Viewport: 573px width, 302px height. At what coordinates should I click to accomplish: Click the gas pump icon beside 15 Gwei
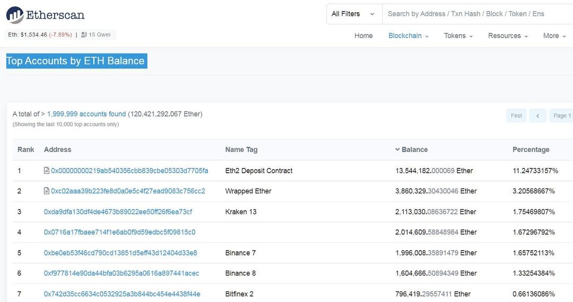tap(84, 34)
